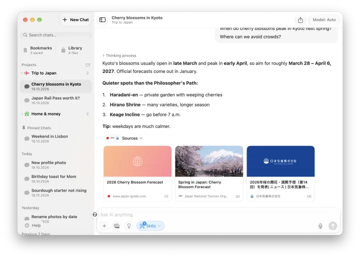The height and width of the screenshot is (258, 360).
Task: Open 2026 Cherry Blossom Forecast source card
Action: (x=137, y=173)
